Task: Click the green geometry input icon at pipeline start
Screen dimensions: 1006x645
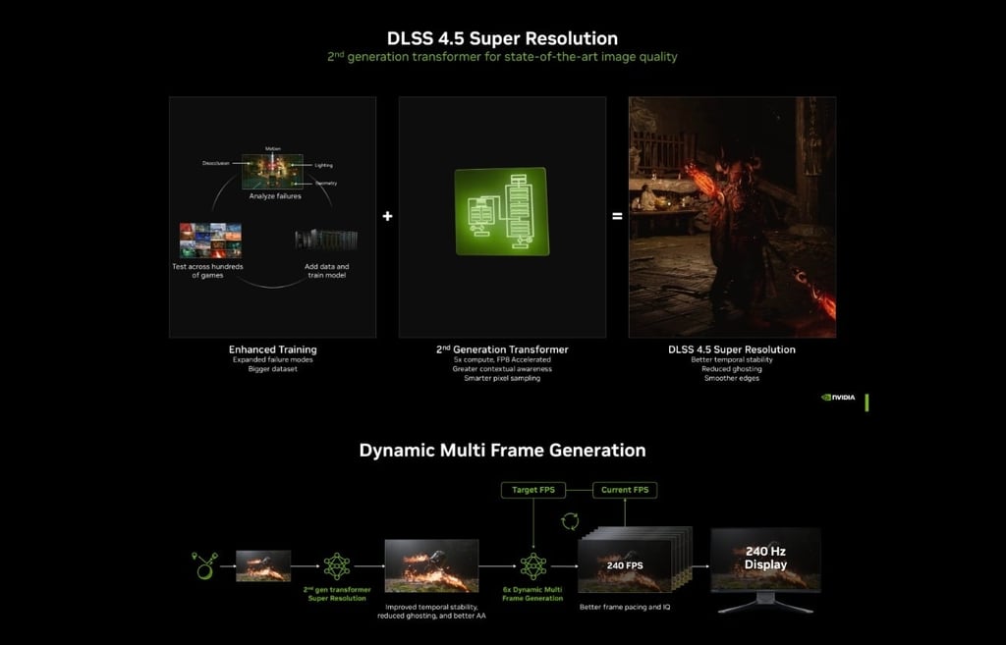Action: coord(204,565)
